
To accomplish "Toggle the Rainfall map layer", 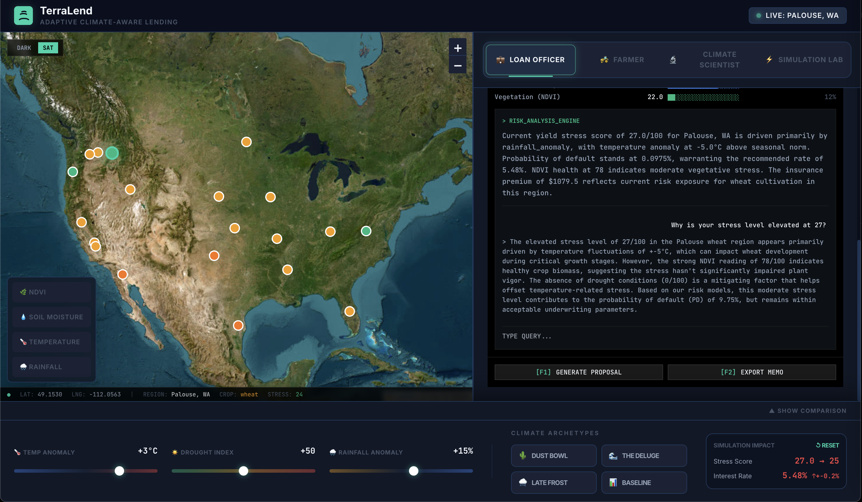I will coord(52,367).
